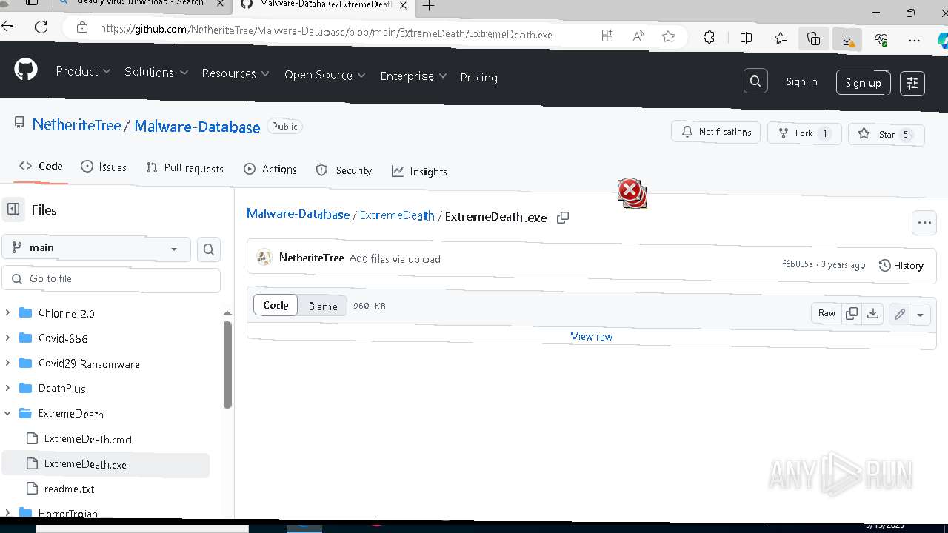Open browser collections icon
Screen dimensions: 948x533
[x=813, y=39]
